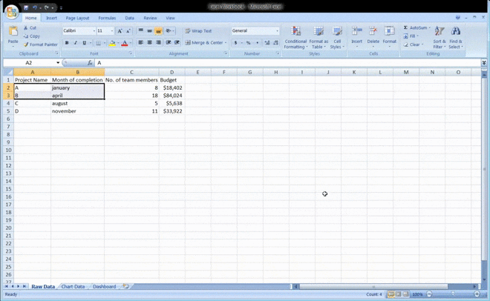
Task: Switch to the Page Layout ribbon tab
Action: 77,18
